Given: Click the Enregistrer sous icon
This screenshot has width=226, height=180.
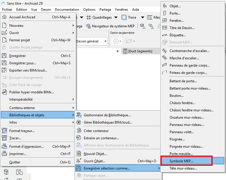Looking at the screenshot, I should point(4,63).
